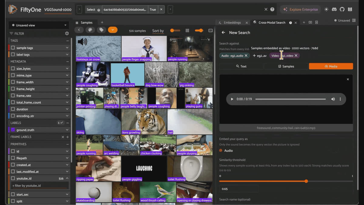Collapse the TAGS section
This screenshot has height=205, width=364.
tap(67, 41)
